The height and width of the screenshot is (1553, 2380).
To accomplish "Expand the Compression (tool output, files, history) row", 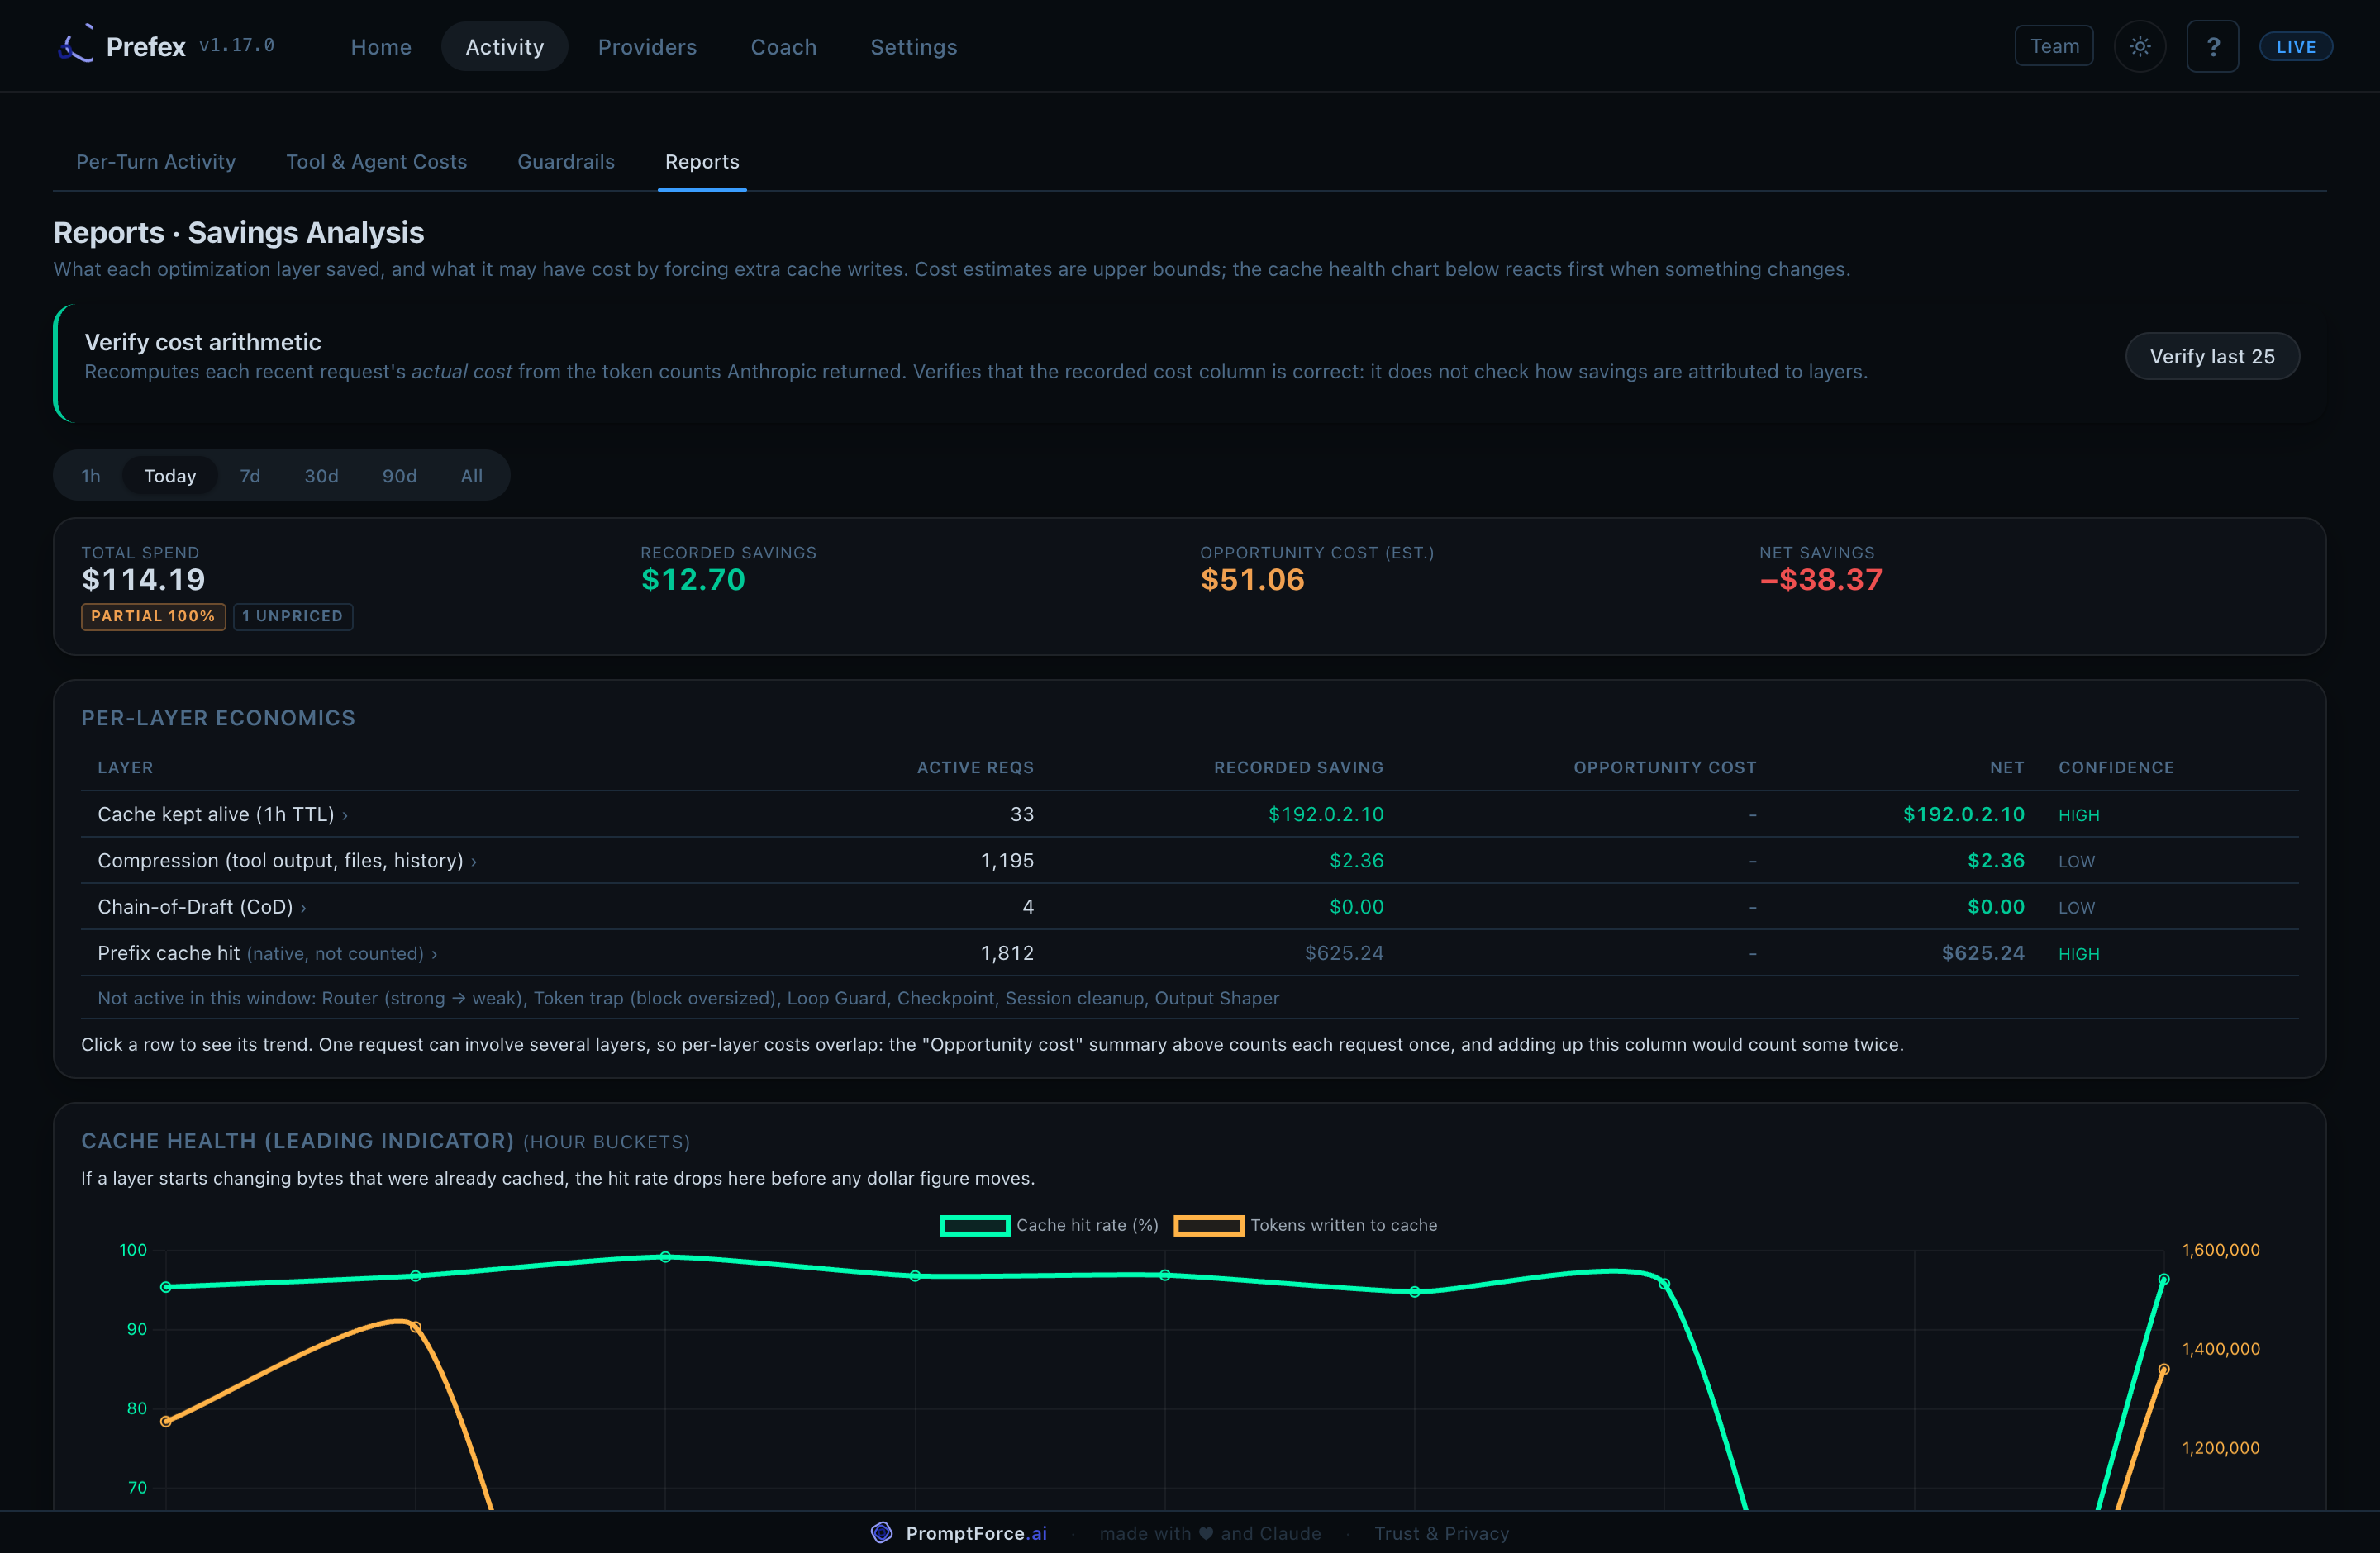I will pos(1189,861).
